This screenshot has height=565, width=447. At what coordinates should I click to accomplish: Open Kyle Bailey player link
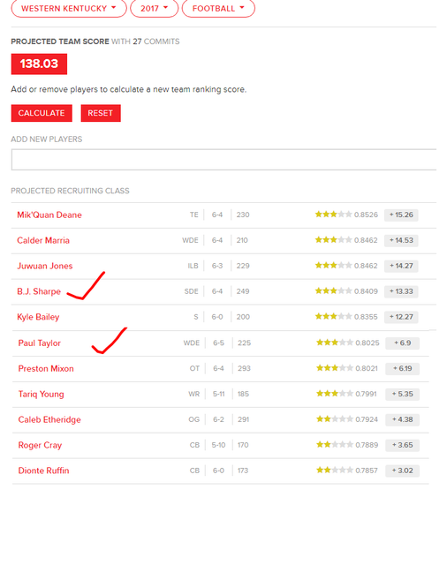coord(38,317)
